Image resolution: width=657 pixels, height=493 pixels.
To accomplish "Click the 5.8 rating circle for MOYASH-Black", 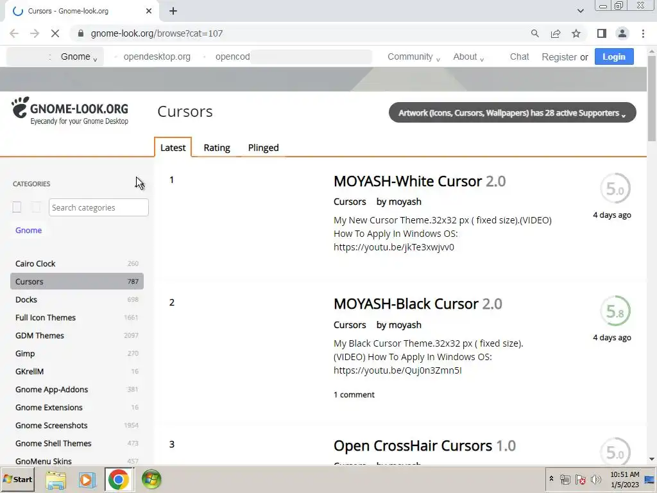I will click(615, 311).
